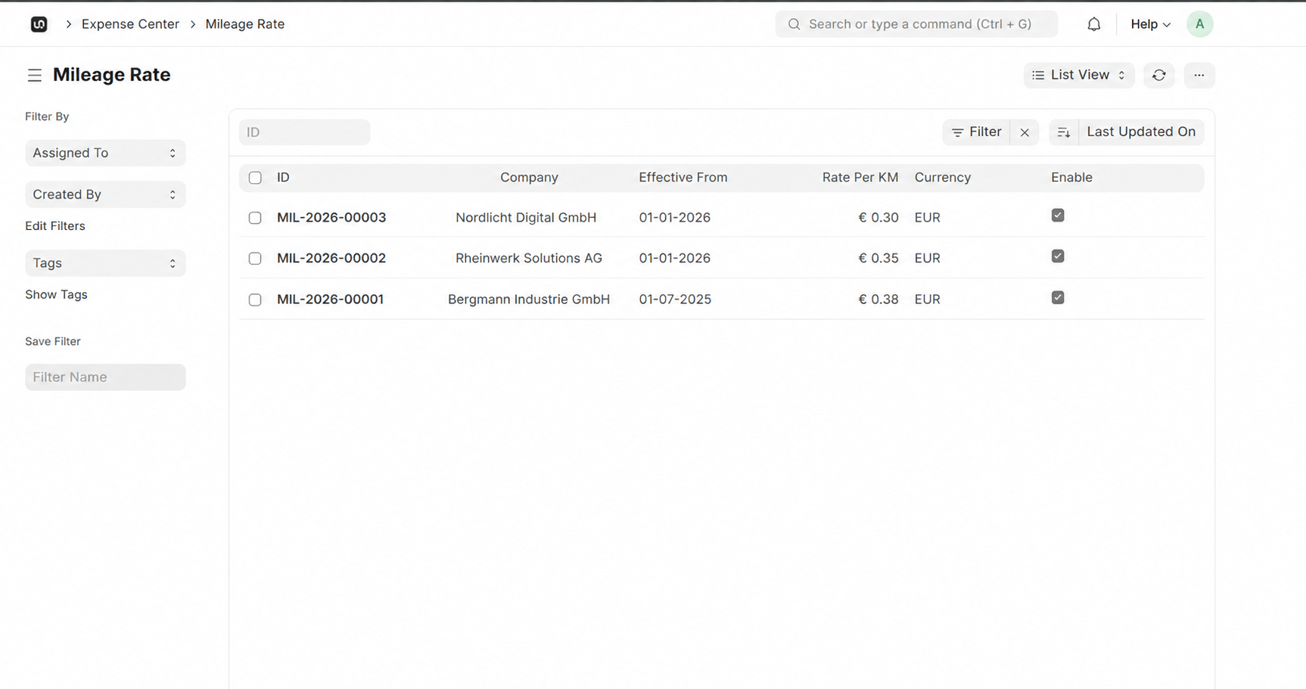Toggle sidebar with the hamburger icon
Viewport: 1306px width, 689px height.
35,75
